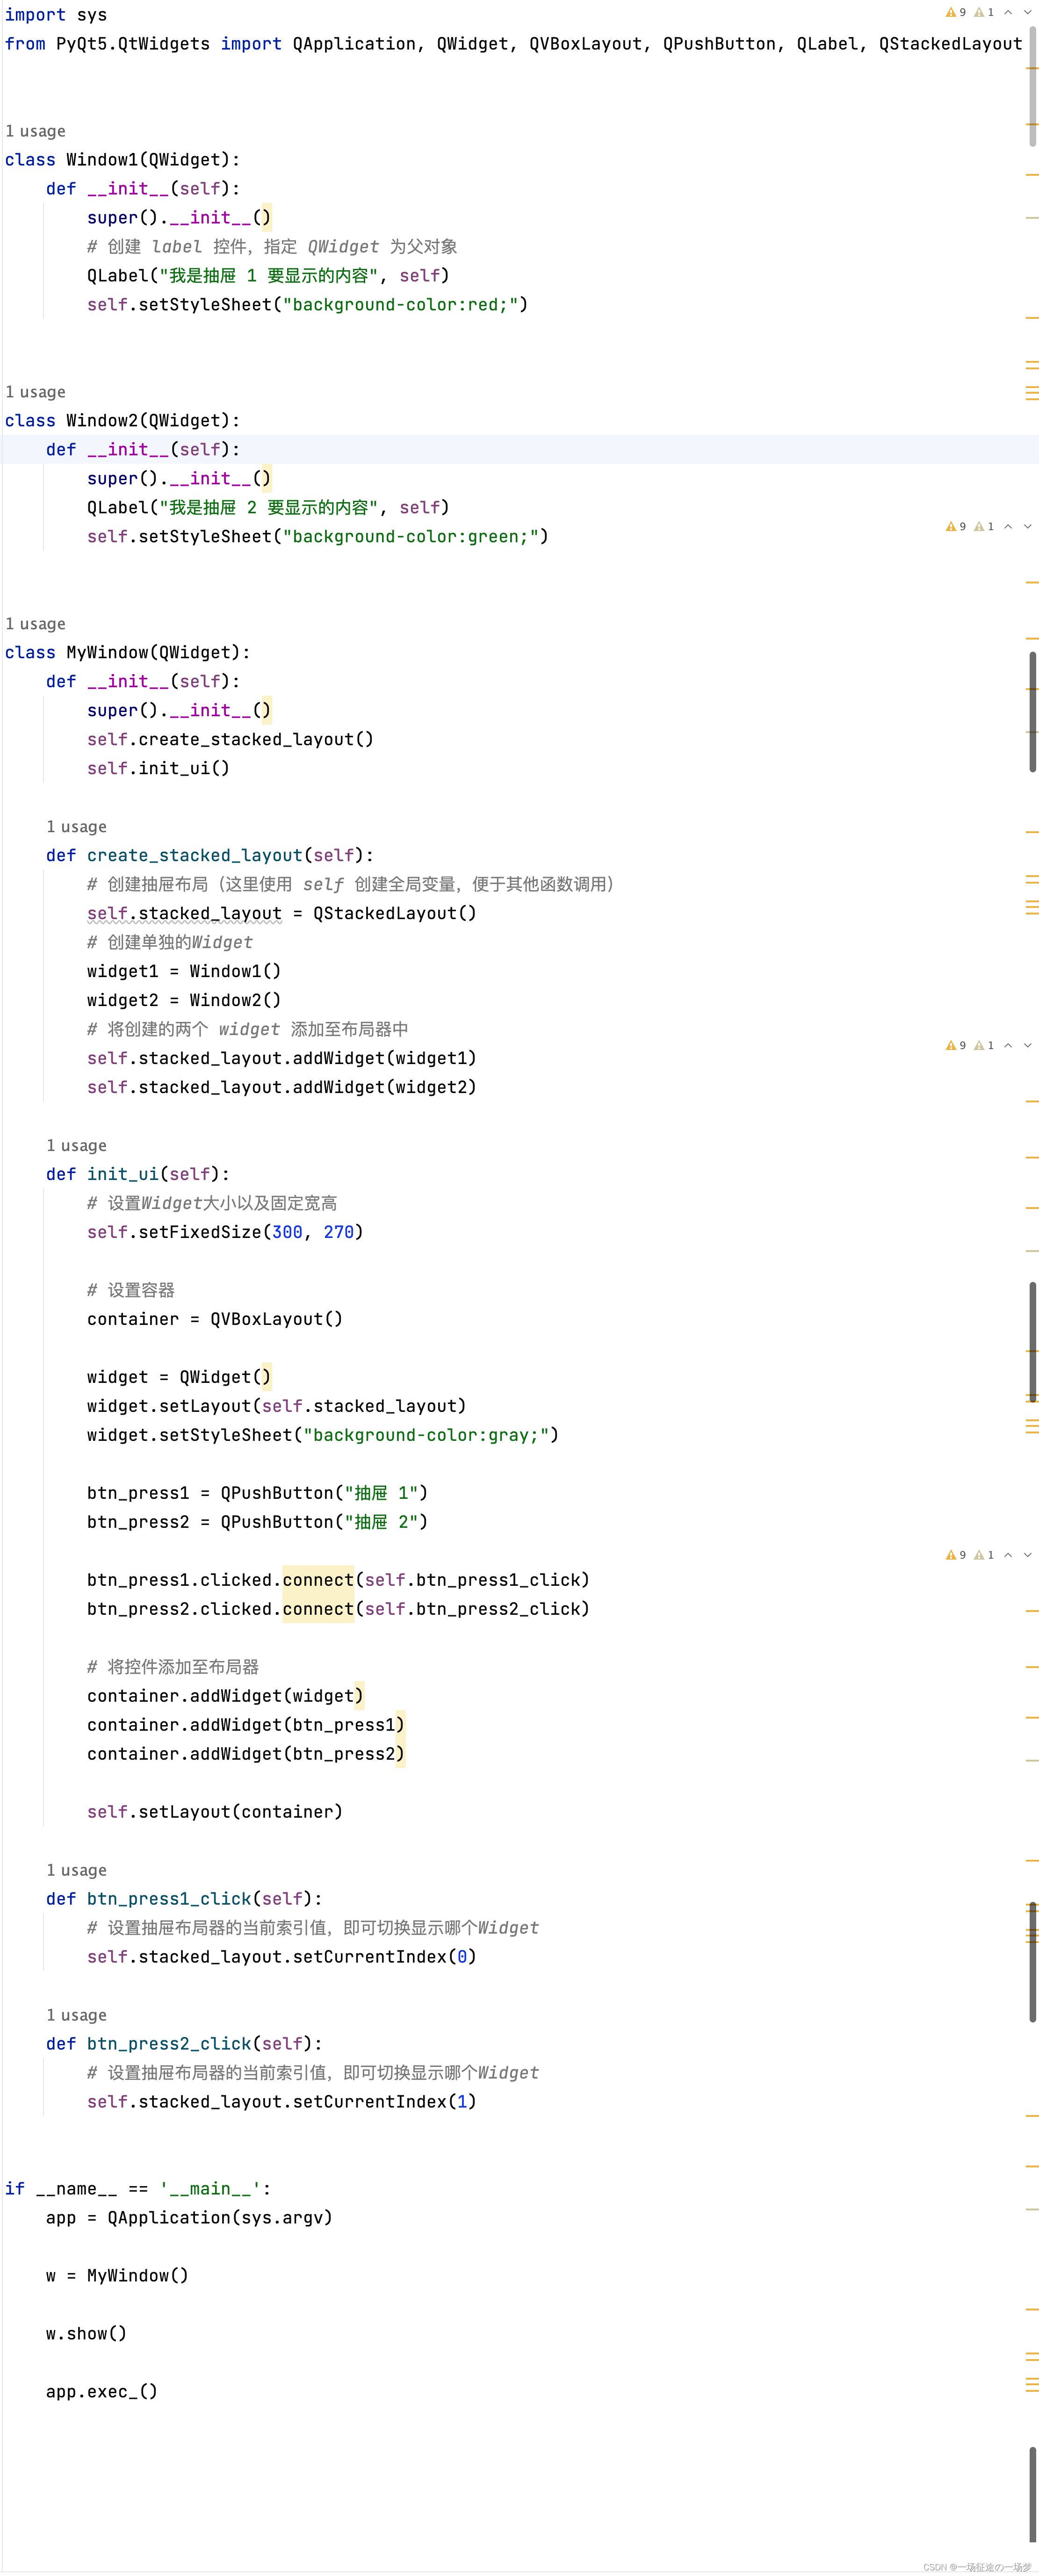Click 'def btn_press1_click(self):' definition

[x=184, y=1900]
